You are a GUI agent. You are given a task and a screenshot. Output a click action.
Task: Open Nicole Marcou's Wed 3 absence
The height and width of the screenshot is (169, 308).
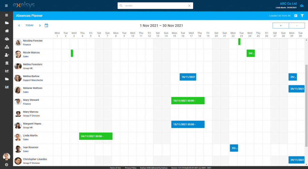[x=72, y=53]
